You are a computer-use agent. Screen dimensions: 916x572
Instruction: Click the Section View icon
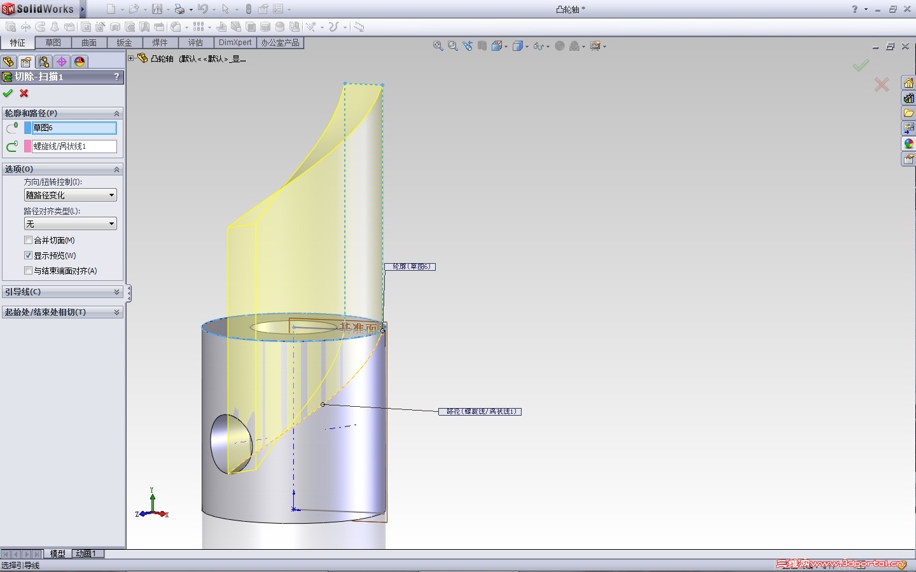pos(482,46)
